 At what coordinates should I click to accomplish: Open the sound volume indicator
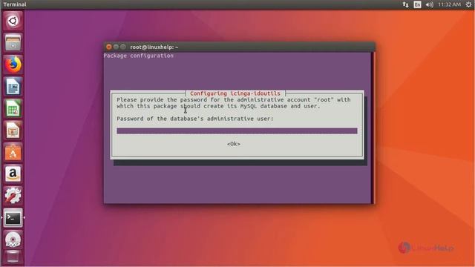point(429,4)
